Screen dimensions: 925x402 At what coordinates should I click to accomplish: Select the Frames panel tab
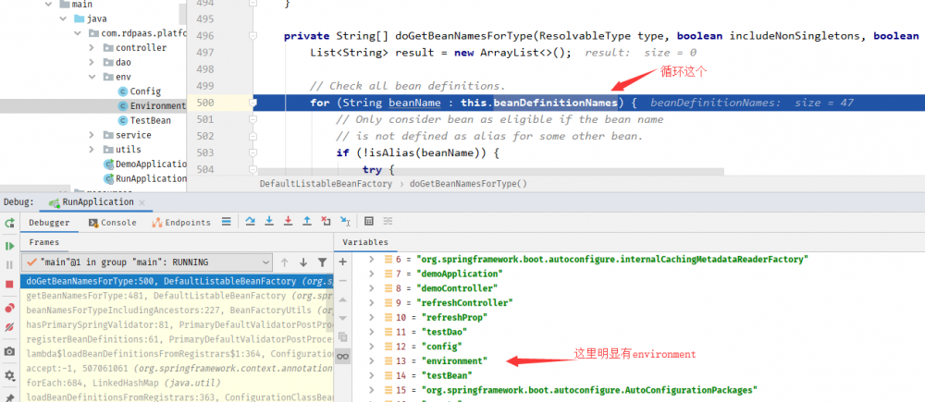coord(44,242)
